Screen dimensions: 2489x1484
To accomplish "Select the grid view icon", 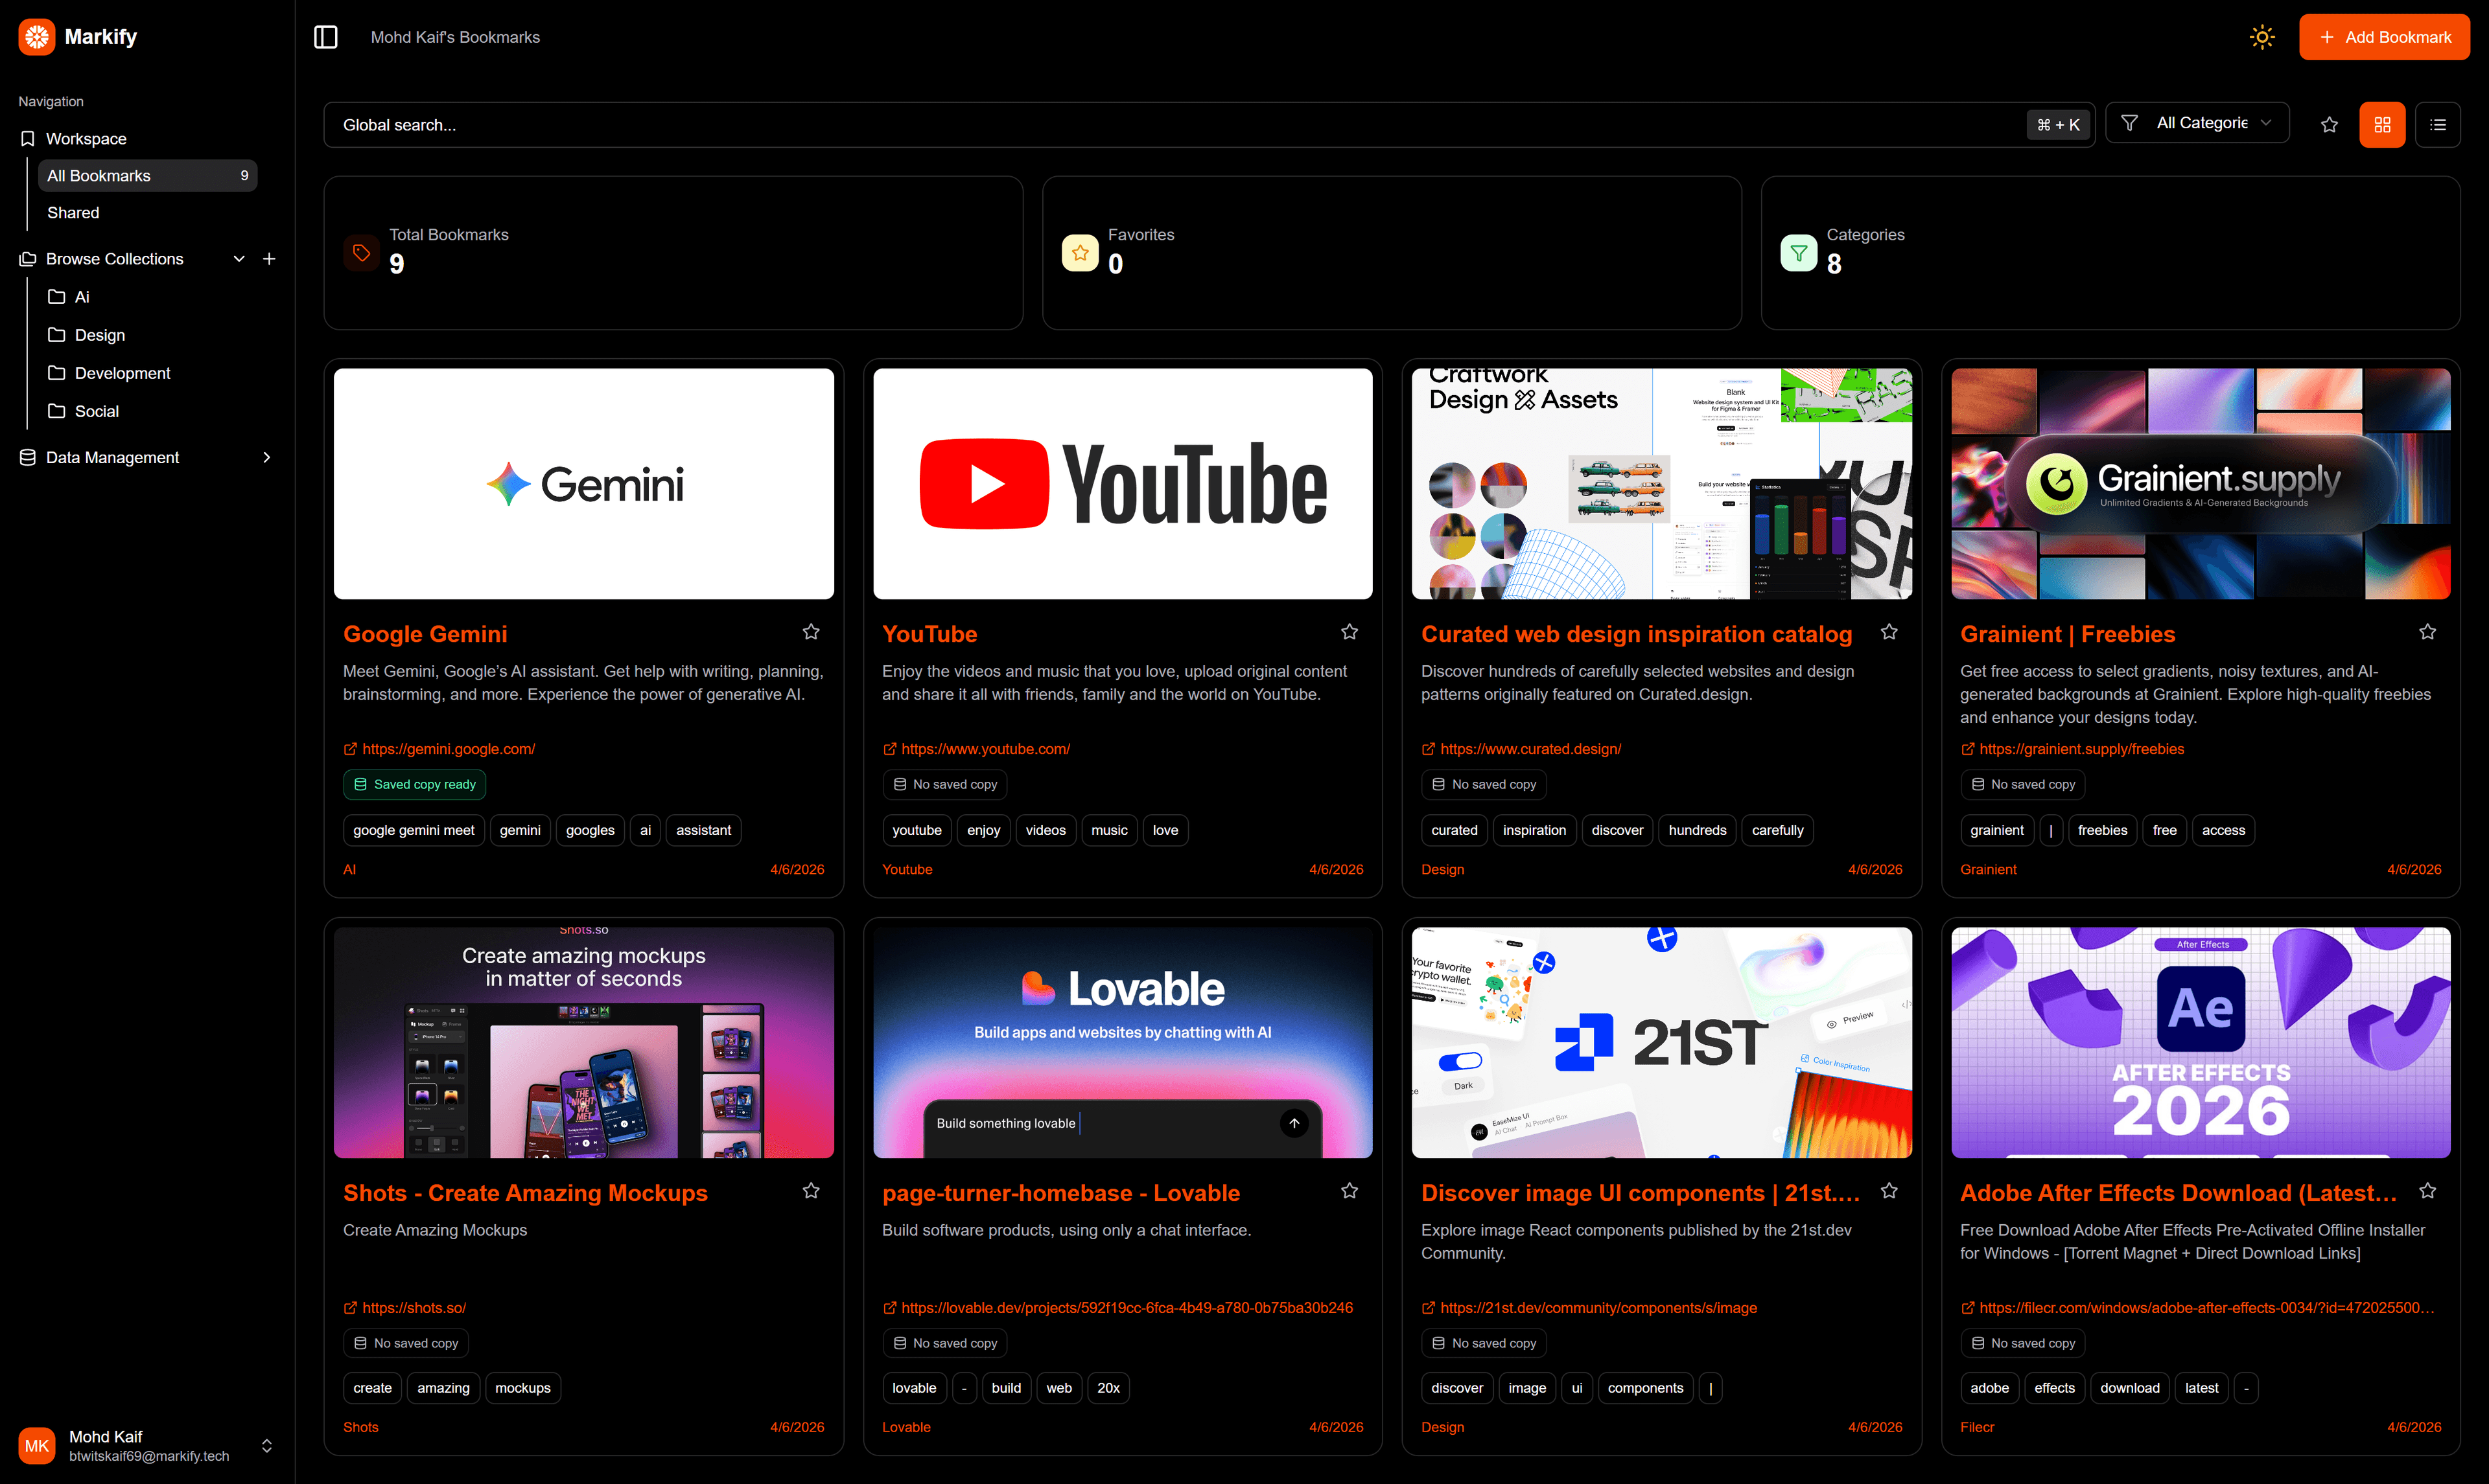I will click(2382, 124).
